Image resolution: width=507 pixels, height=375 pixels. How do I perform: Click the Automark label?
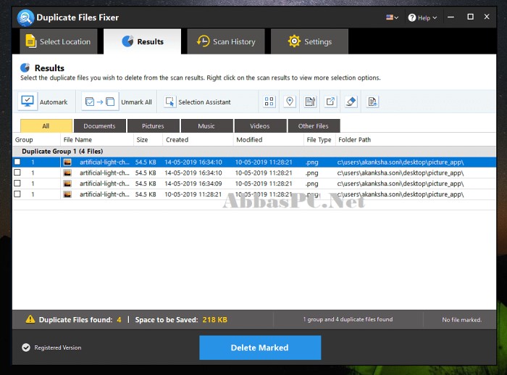[54, 102]
